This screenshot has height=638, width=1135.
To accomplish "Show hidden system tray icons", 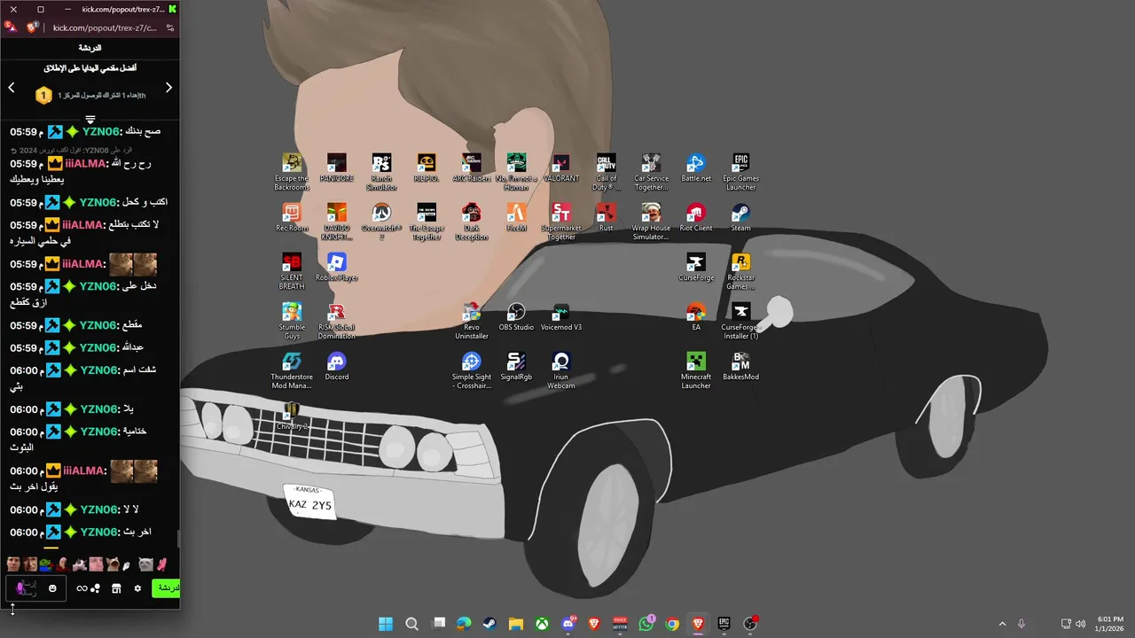I will [1002, 624].
